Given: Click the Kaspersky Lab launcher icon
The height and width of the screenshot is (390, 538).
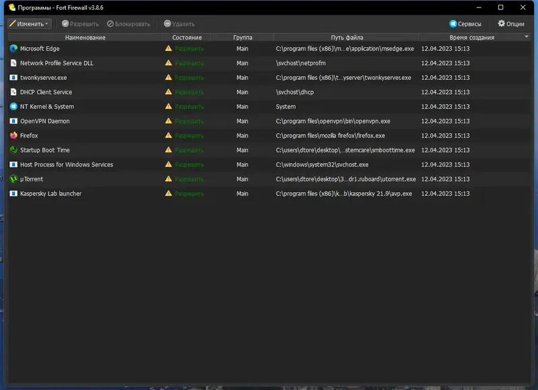Looking at the screenshot, I should pyautogui.click(x=13, y=193).
